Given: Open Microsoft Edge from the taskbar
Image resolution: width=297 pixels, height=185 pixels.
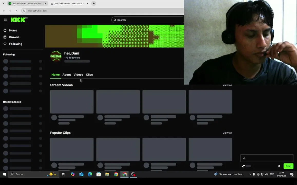Looking at the screenshot, I should [90, 174].
